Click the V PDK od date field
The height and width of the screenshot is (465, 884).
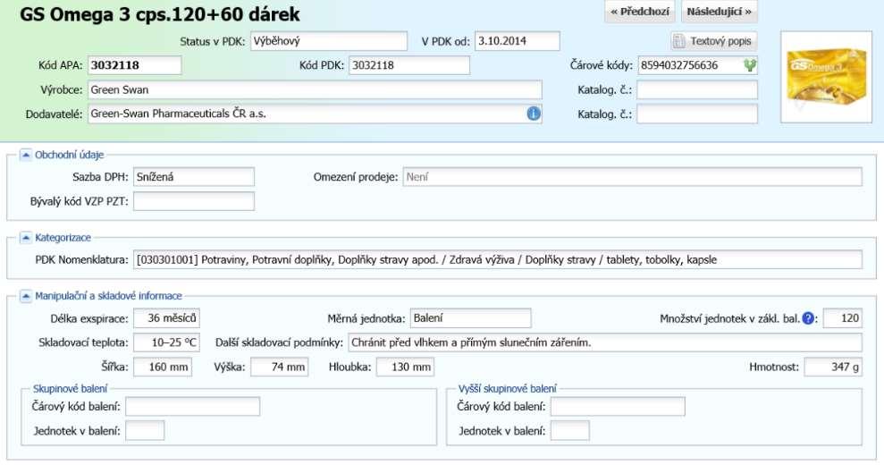(x=517, y=41)
